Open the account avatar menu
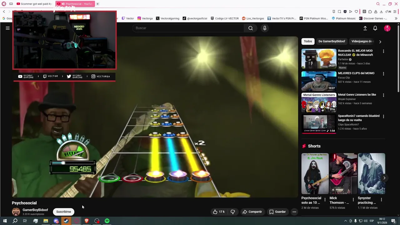Viewport: 400px width, 225px height. point(387,28)
